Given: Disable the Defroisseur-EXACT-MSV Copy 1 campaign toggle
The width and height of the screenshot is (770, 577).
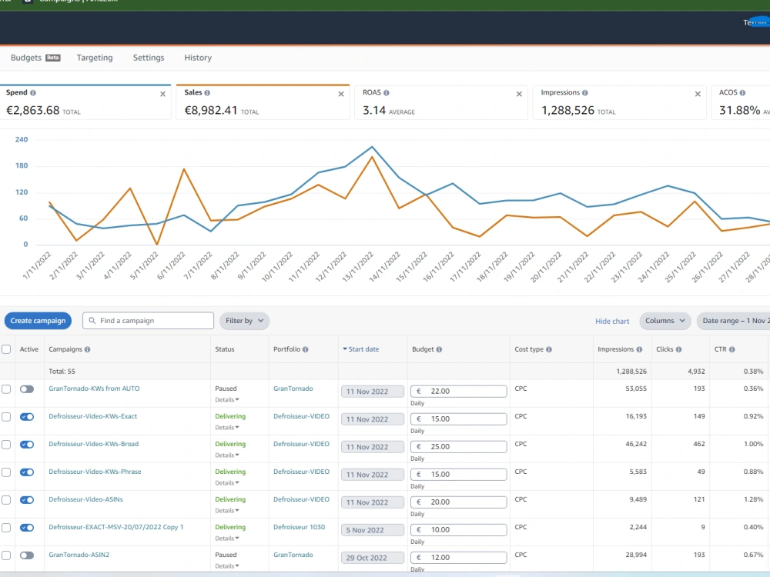Looking at the screenshot, I should pos(27,528).
